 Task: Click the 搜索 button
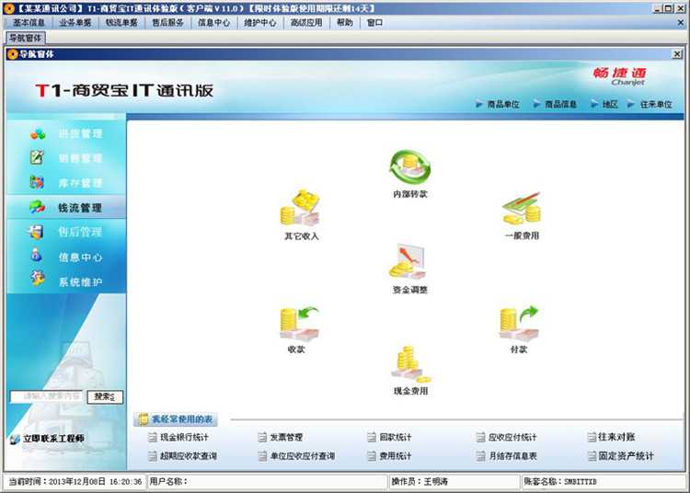click(x=105, y=396)
